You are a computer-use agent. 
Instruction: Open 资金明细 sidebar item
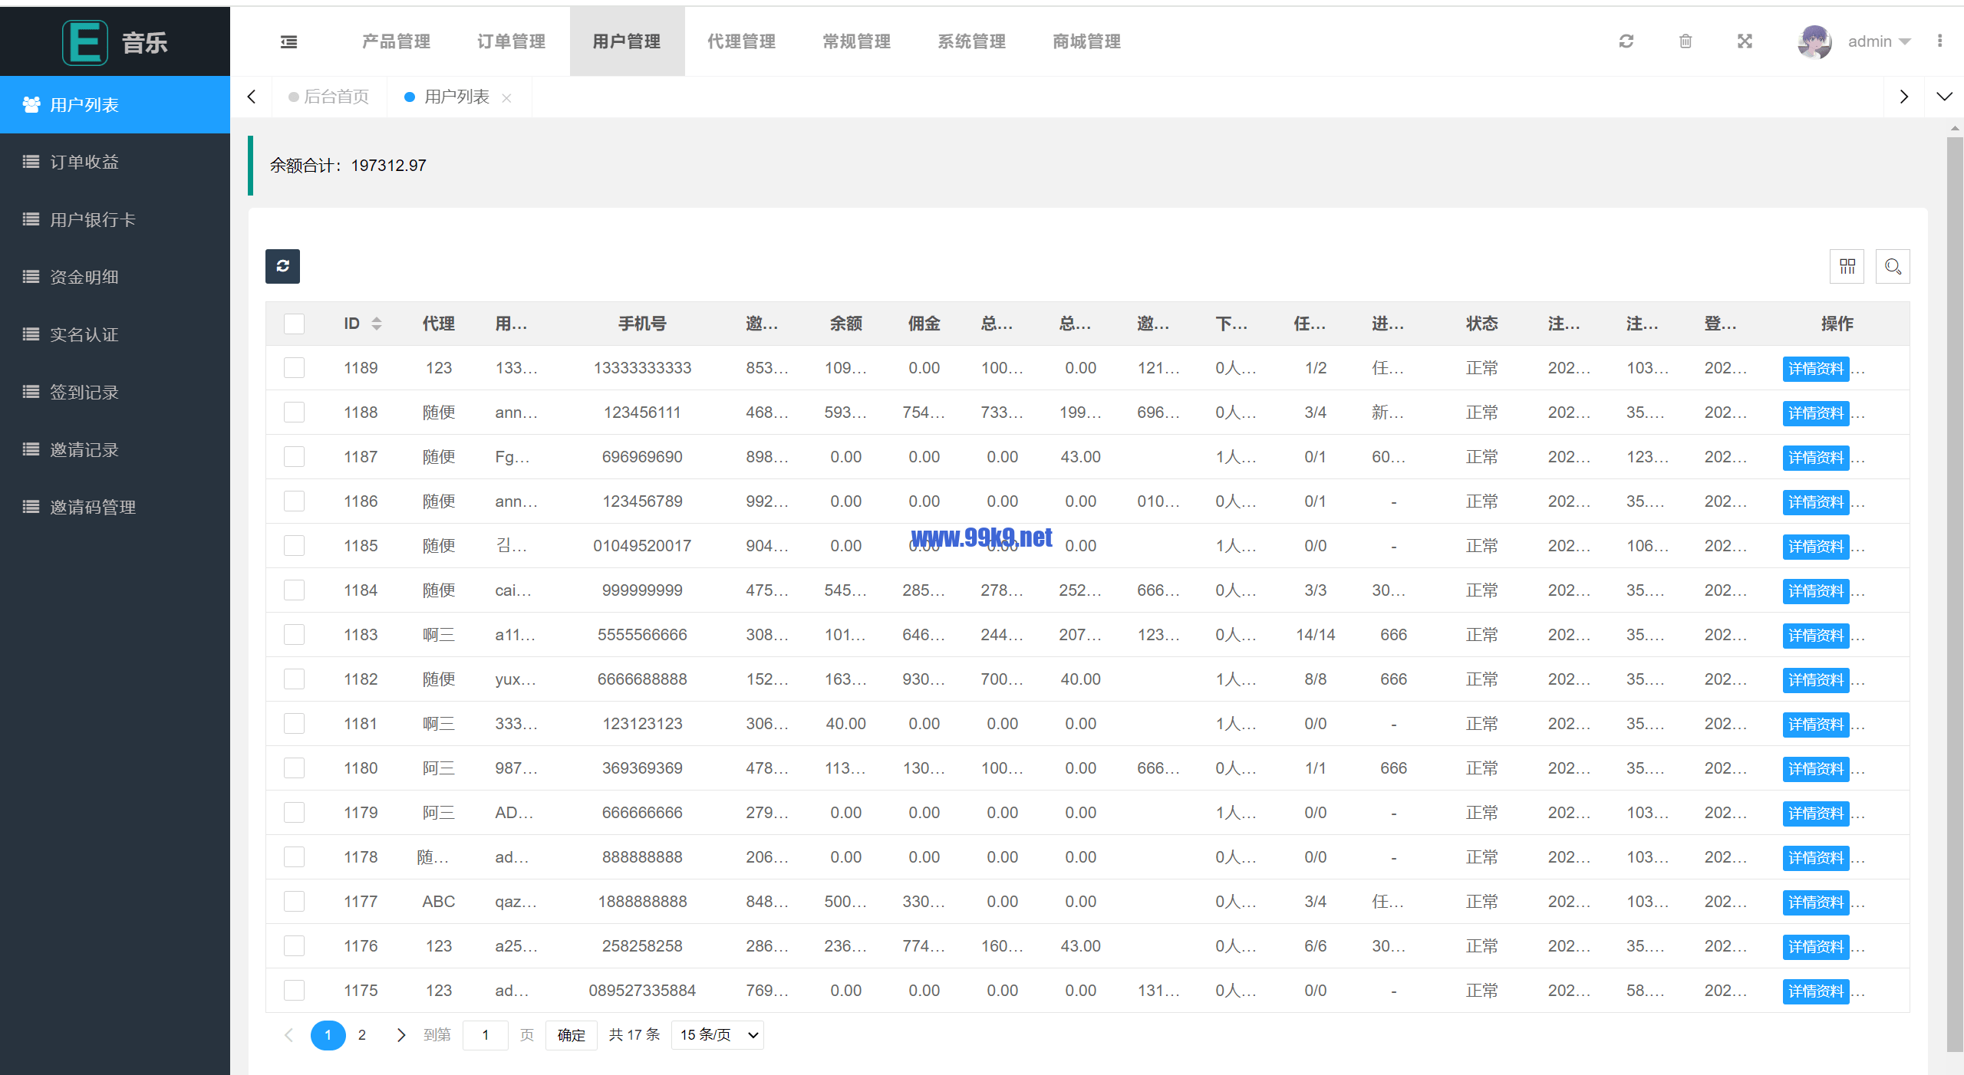pos(115,277)
